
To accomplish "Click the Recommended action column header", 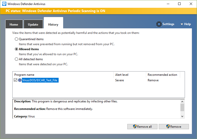I will 163,75.
